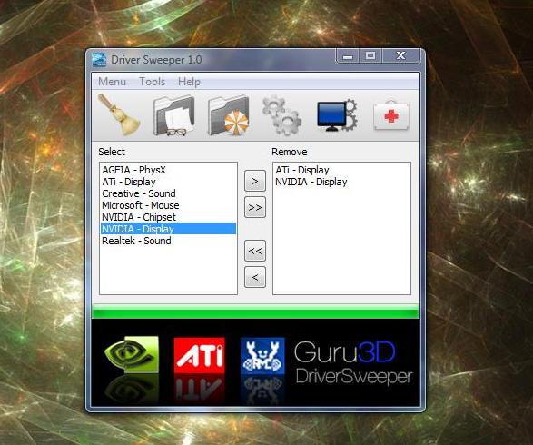Click the single left arrow button
Viewport: 533px width, 445px height.
[x=255, y=277]
